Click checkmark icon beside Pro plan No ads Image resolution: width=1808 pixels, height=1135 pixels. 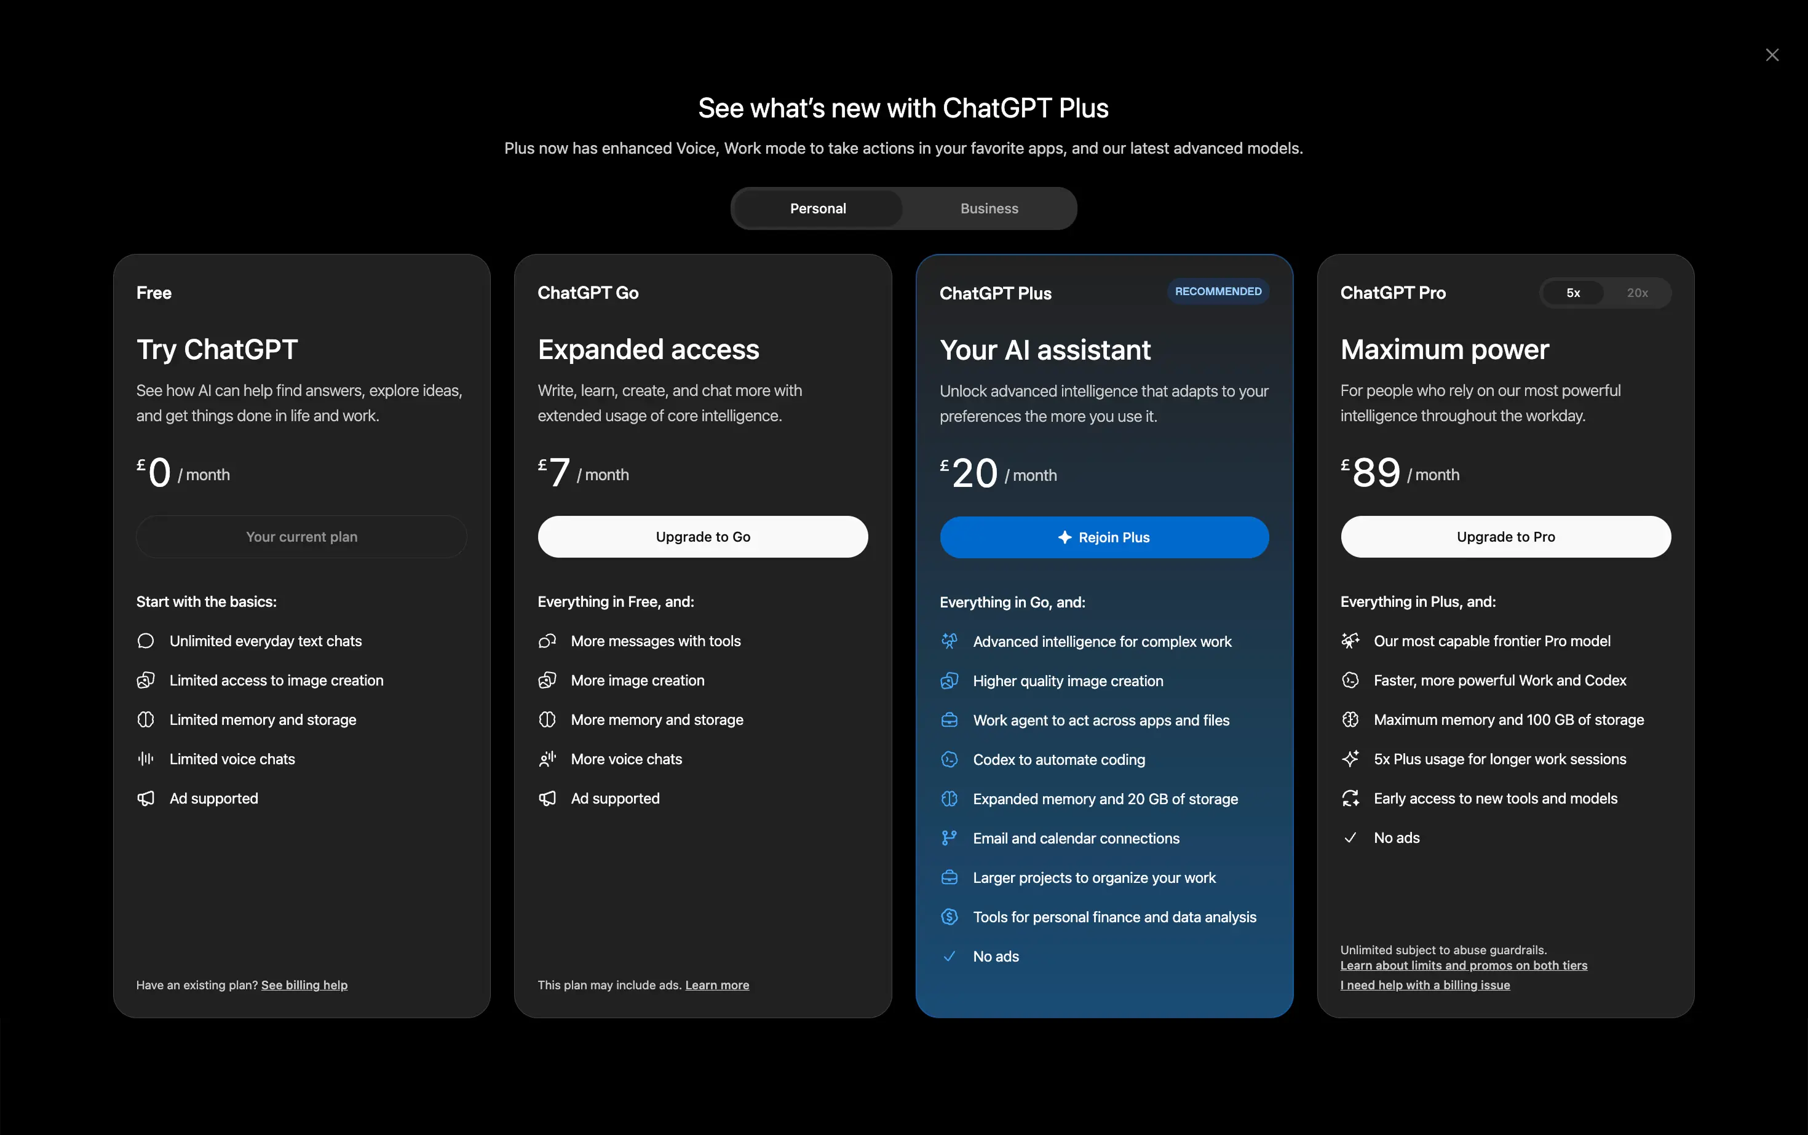tap(1350, 838)
